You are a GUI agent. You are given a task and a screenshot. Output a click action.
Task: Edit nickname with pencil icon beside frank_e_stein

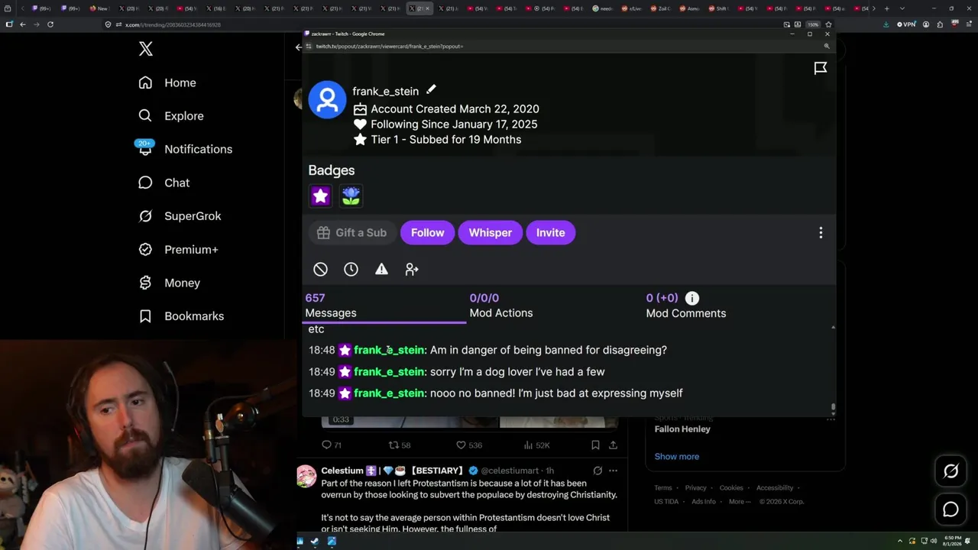[431, 90]
